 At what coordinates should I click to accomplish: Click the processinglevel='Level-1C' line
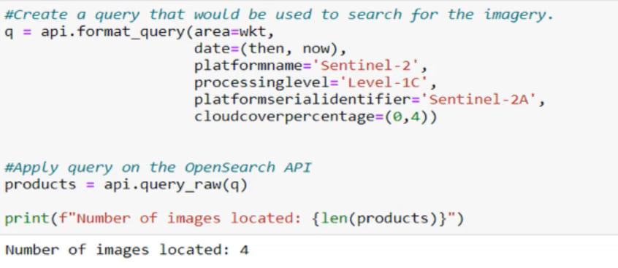click(316, 83)
